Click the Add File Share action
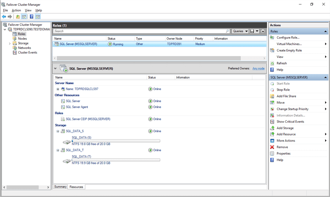Screen dimensions: 330x197 (286, 96)
